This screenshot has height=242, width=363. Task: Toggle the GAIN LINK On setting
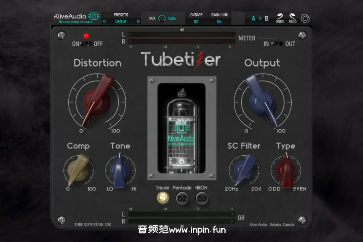click(219, 22)
